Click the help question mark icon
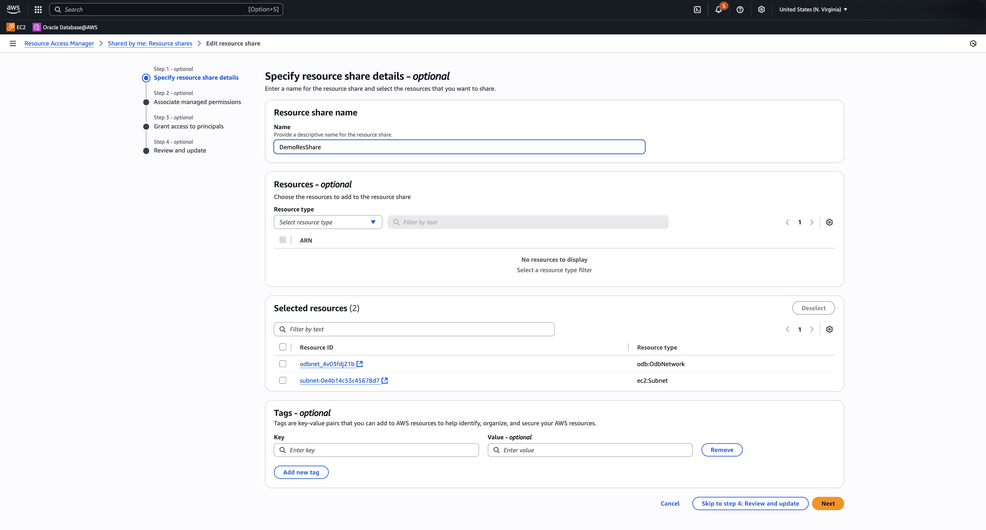 click(740, 9)
